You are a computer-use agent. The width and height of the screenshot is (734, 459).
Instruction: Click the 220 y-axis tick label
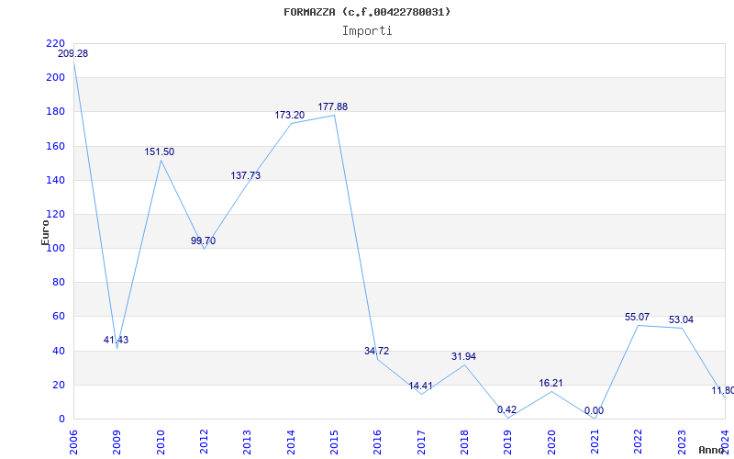click(x=56, y=43)
